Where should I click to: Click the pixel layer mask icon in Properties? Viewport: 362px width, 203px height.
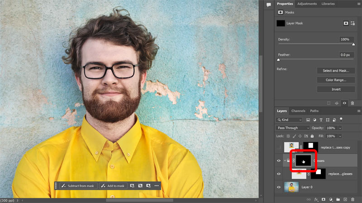pyautogui.click(x=346, y=23)
